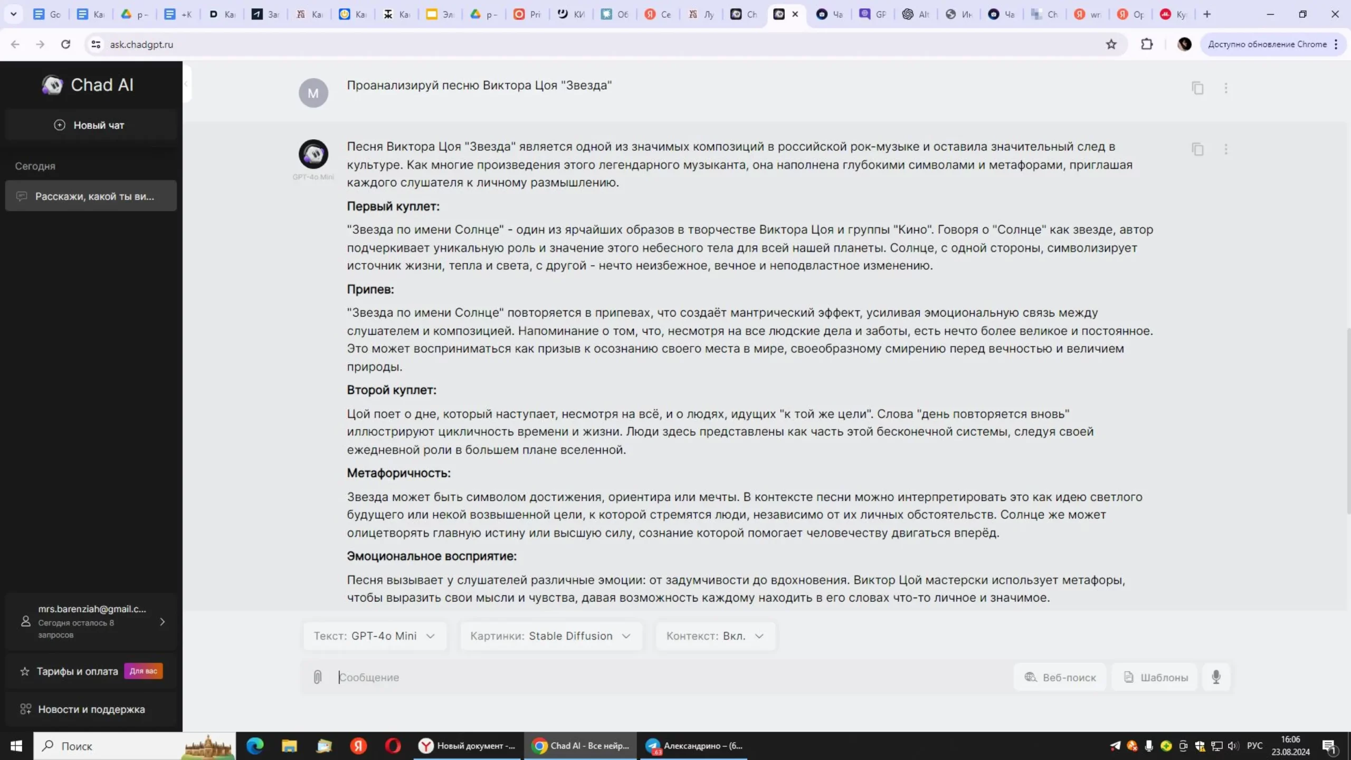Expand the Картинки: Stable Diffusion dropdown
Viewport: 1351px width, 760px height.
pos(550,636)
